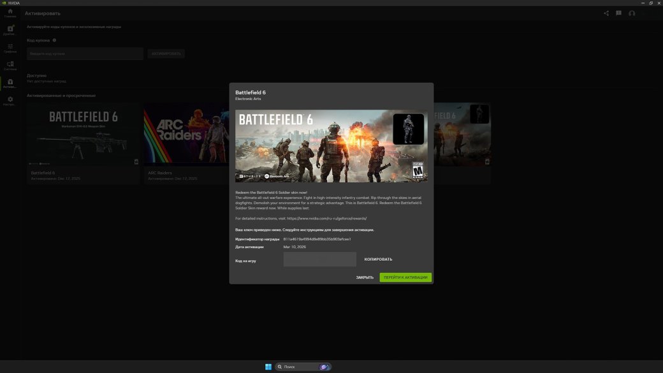Open the System section in the sidebar
This screenshot has height=373, width=663.
click(10, 66)
